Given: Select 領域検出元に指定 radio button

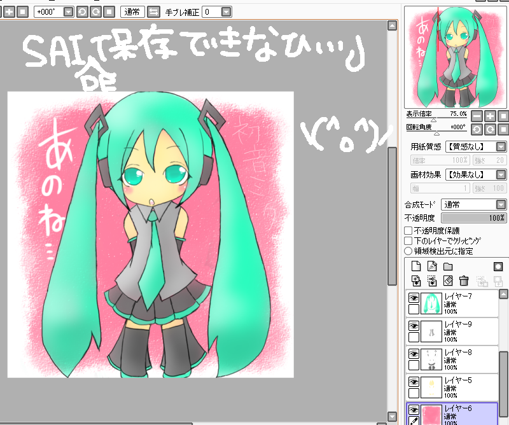Looking at the screenshot, I should pos(408,251).
